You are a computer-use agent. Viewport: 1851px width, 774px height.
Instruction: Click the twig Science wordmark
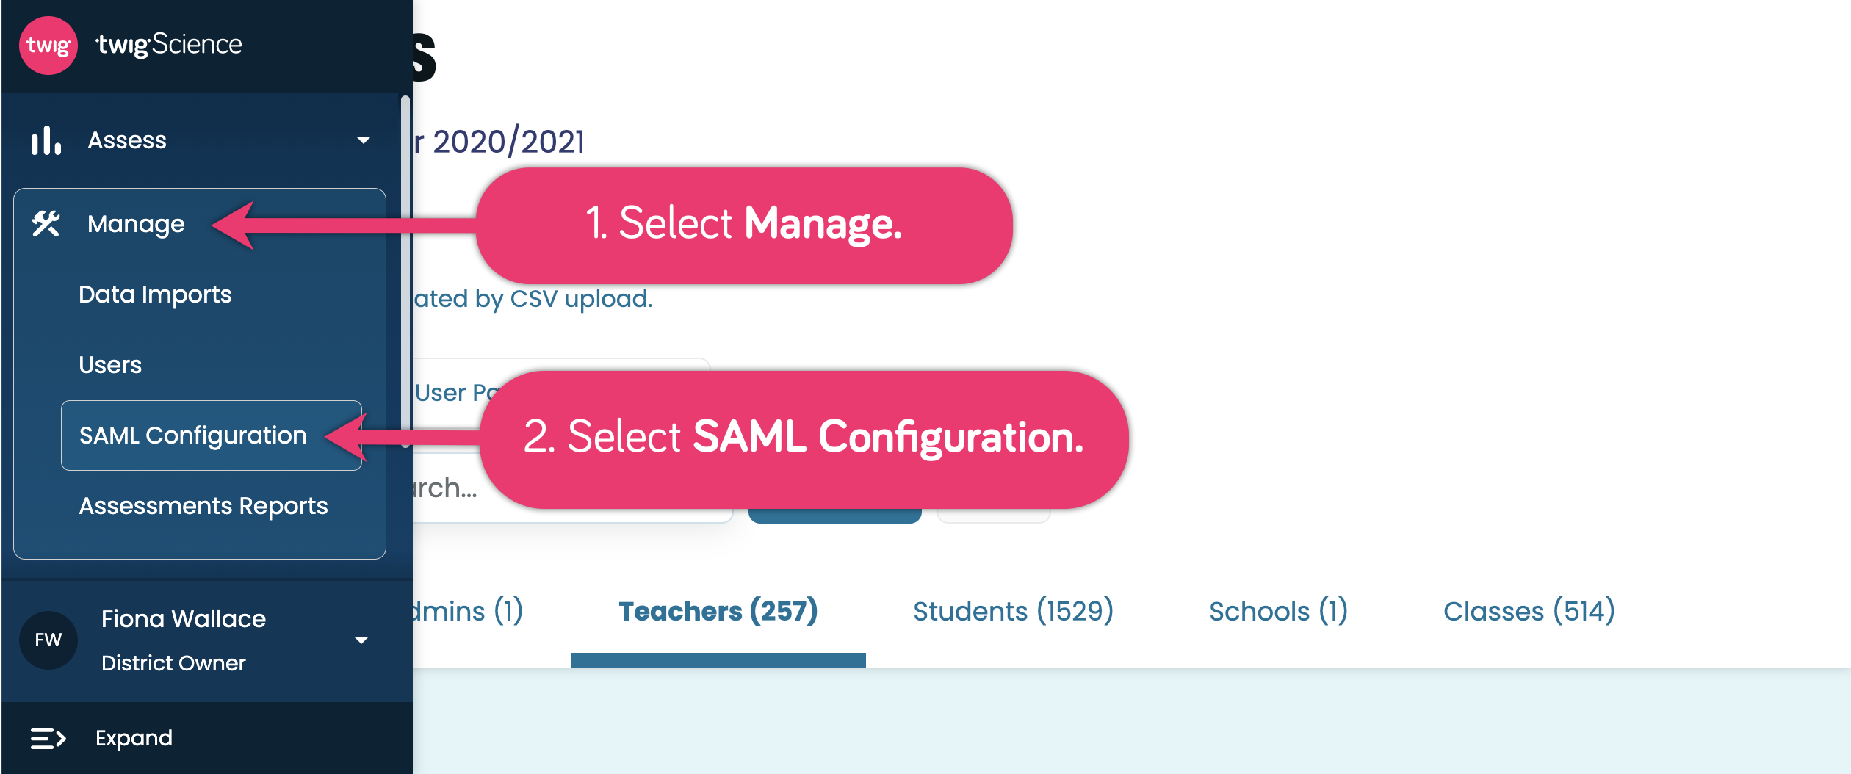tap(169, 45)
